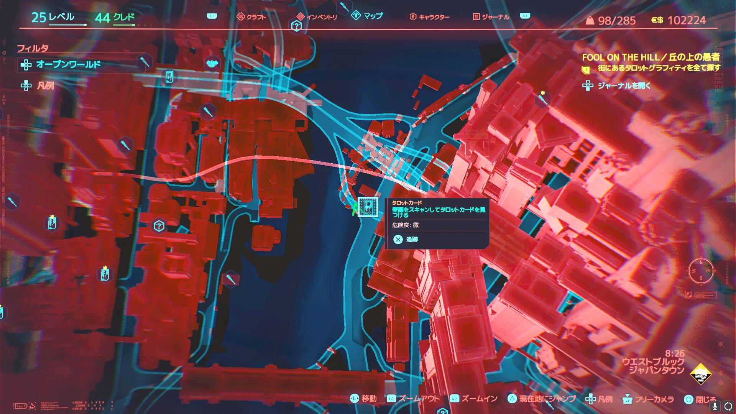The height and width of the screenshot is (414, 736).
Task: Click the circular refresh icon
Action: point(728,406)
